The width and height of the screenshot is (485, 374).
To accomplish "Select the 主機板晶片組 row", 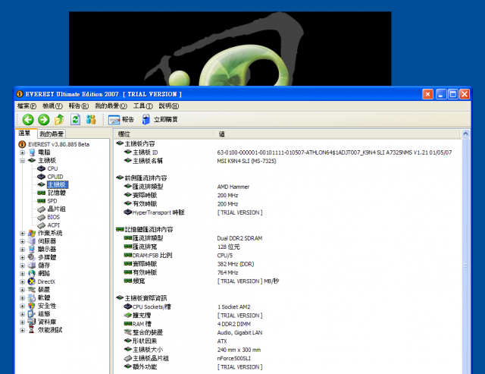I will [288, 358].
